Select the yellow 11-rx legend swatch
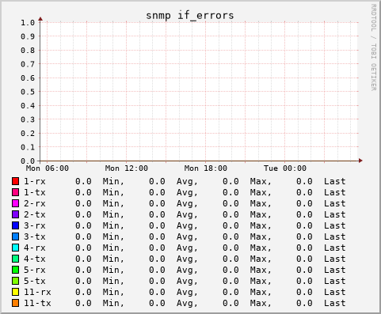Screen dimensions: 381x314 pos(15,292)
